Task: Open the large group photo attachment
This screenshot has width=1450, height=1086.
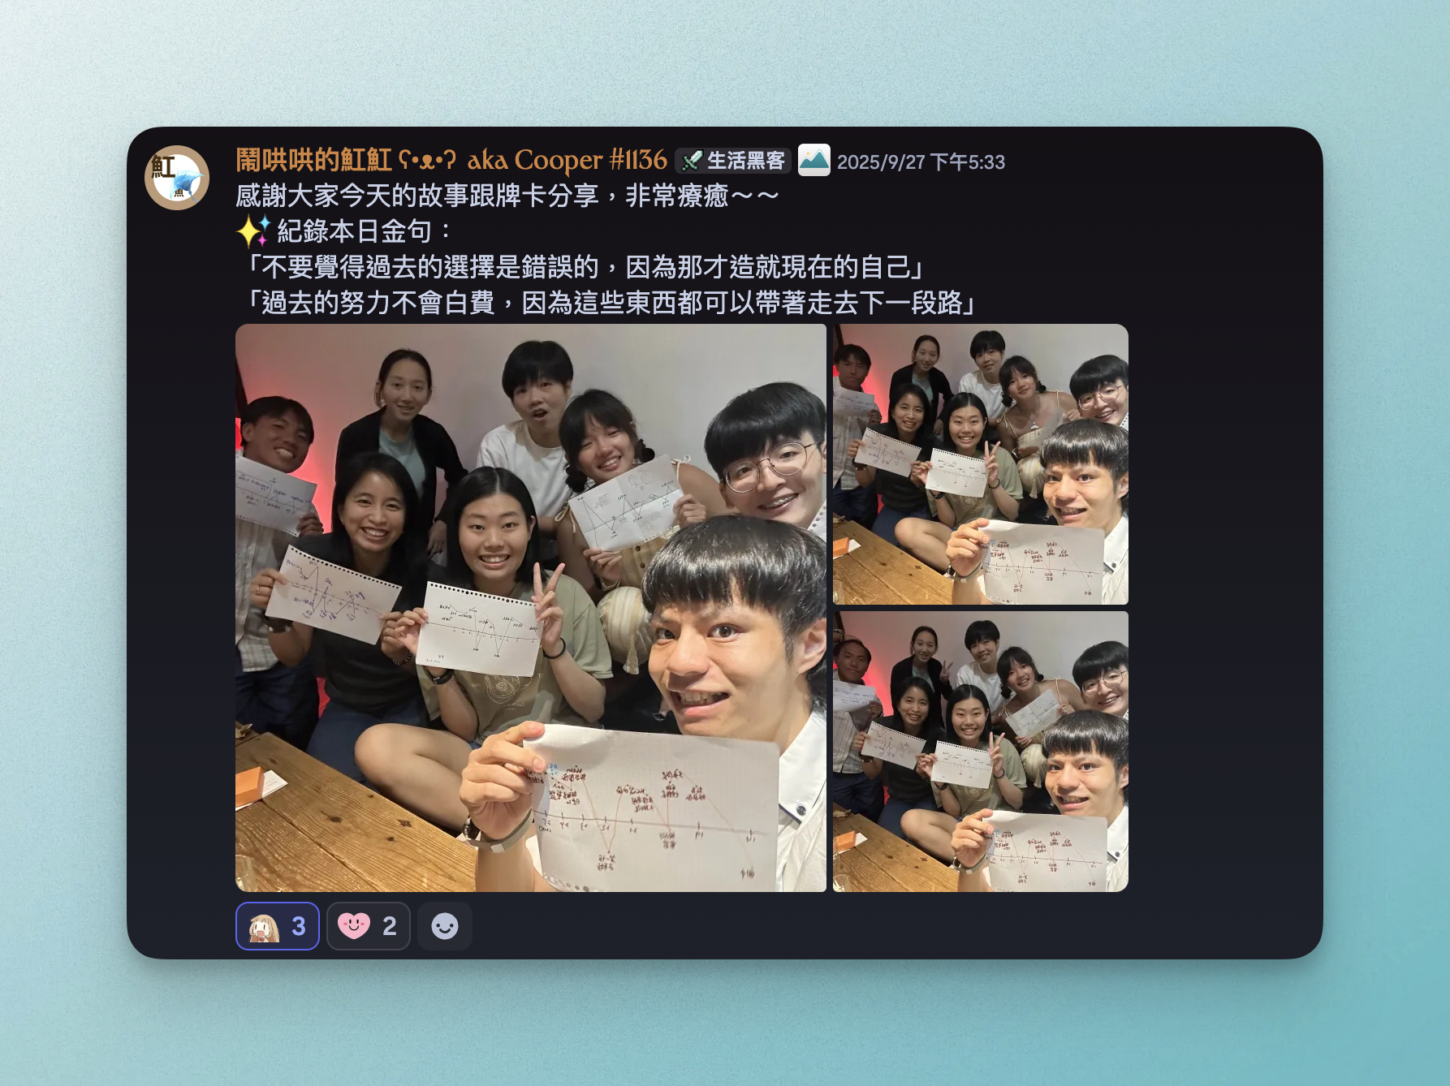Action: [530, 607]
